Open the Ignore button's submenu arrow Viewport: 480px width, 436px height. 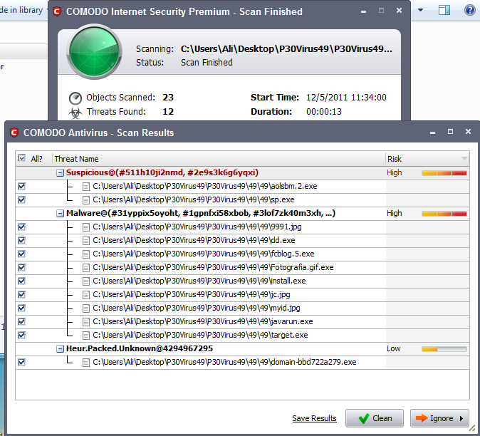pyautogui.click(x=461, y=418)
